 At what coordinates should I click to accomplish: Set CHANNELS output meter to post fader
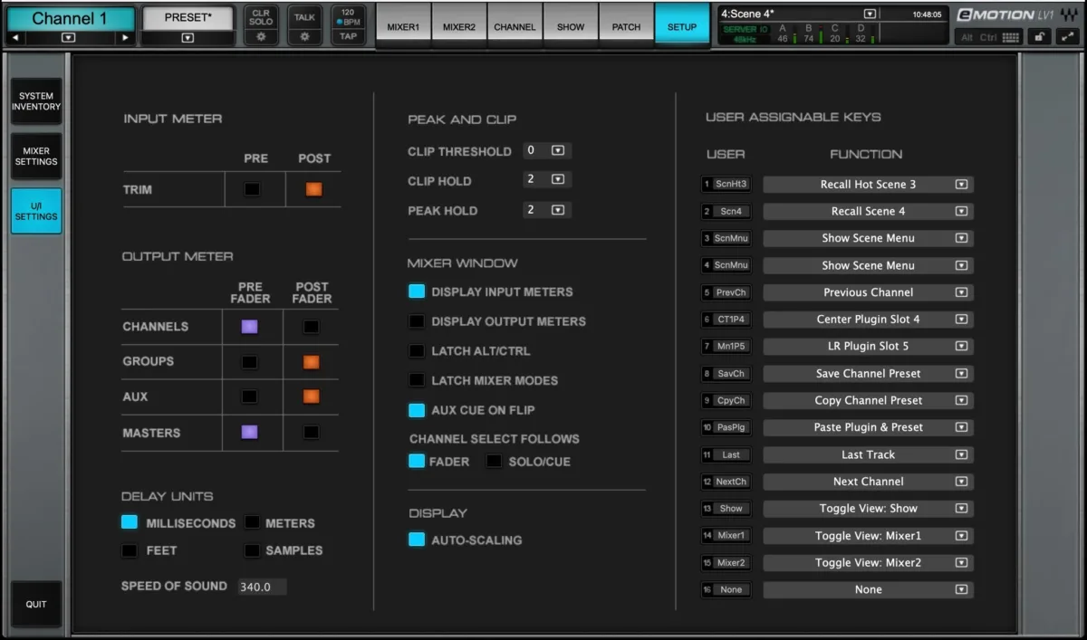click(x=311, y=327)
